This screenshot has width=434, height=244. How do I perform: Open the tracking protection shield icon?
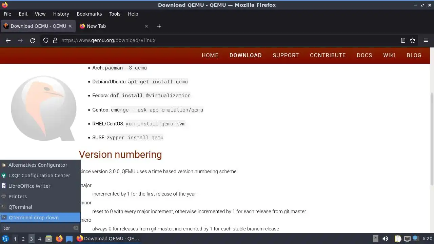(46, 40)
